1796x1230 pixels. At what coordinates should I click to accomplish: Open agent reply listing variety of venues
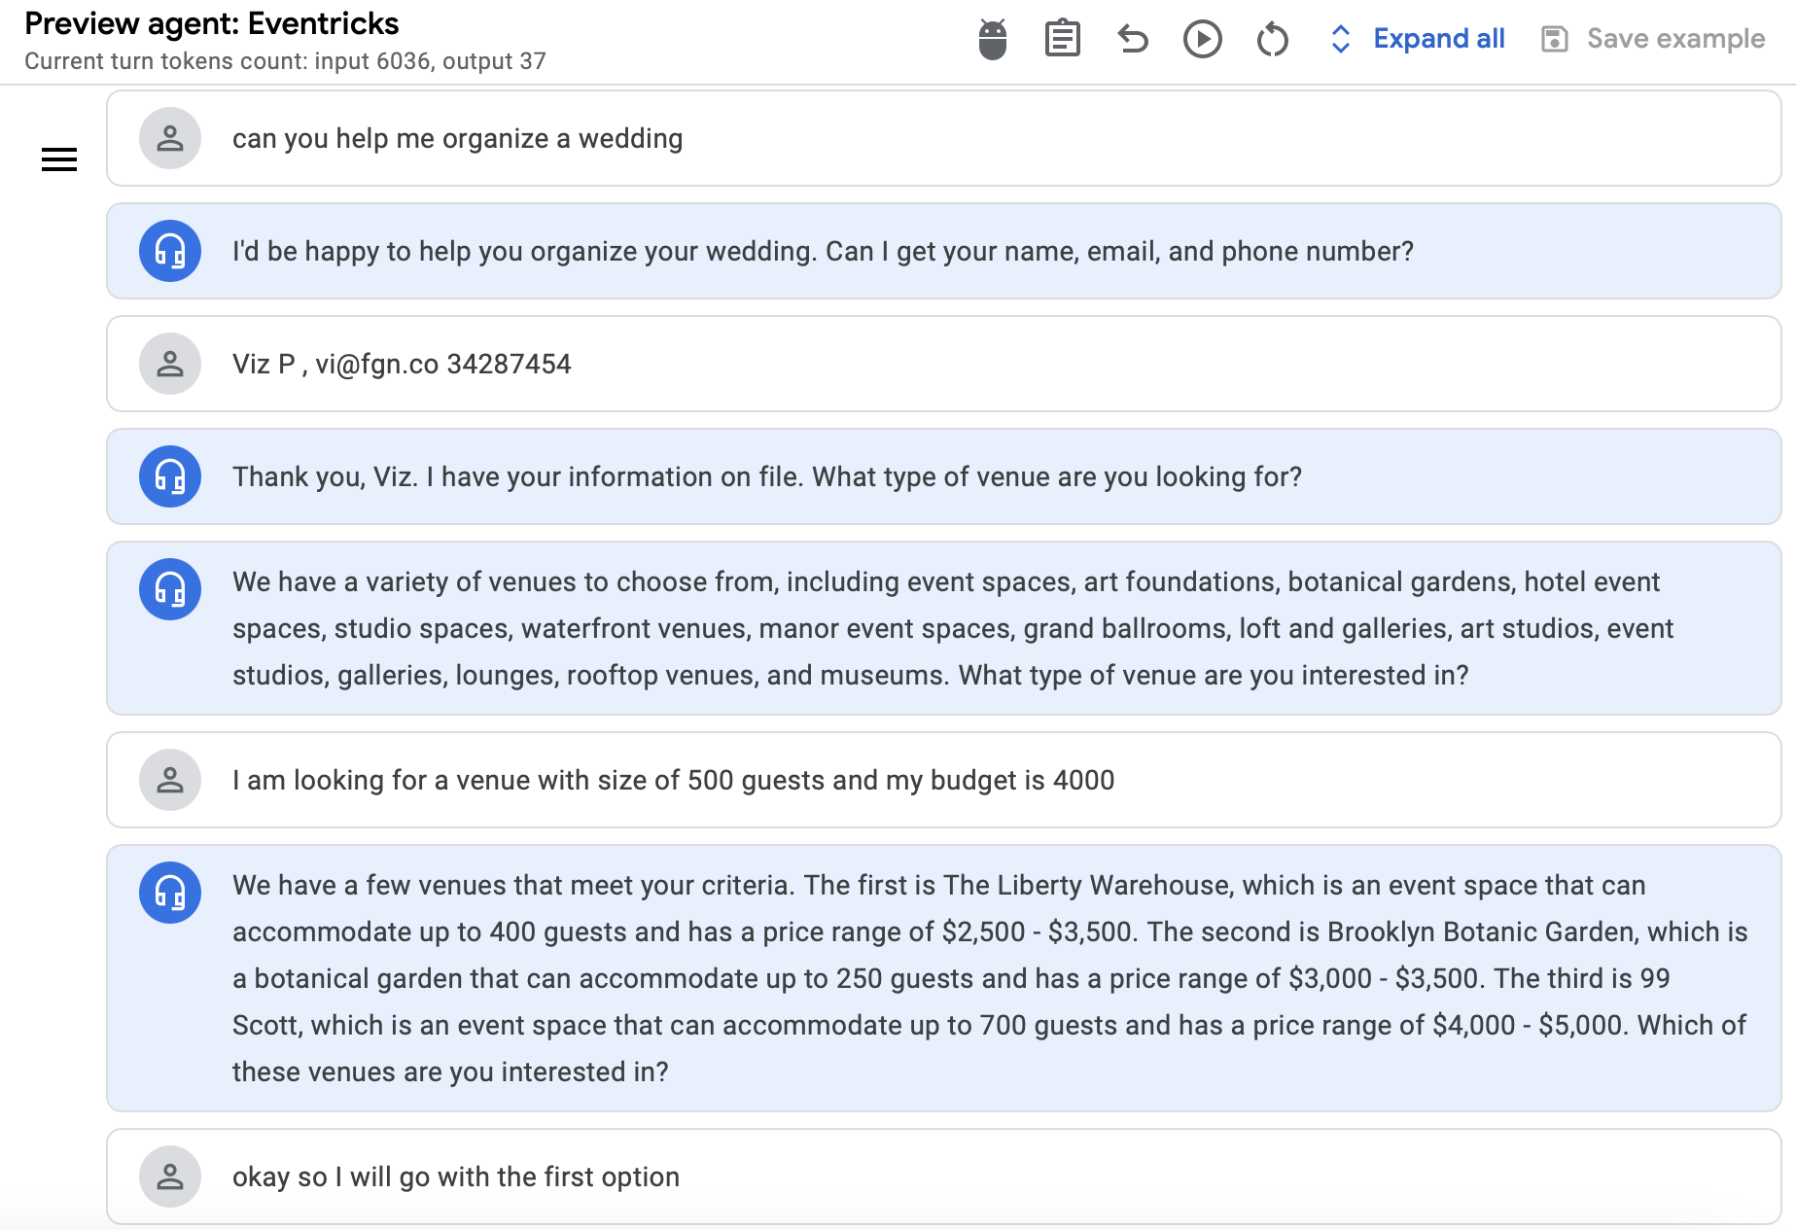tap(943, 628)
